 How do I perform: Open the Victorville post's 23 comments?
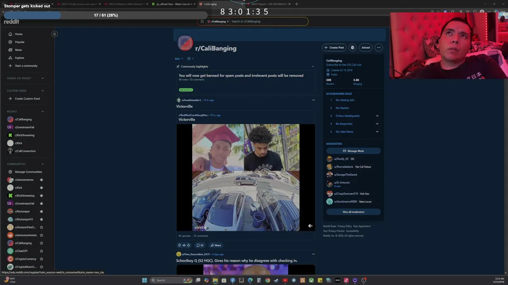tap(200, 245)
